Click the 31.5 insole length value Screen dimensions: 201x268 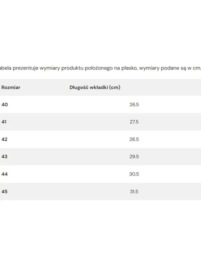pyautogui.click(x=134, y=192)
